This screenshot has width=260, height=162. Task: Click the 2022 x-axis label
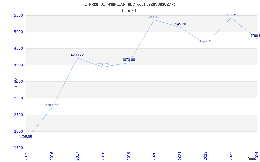pyautogui.click(x=206, y=156)
